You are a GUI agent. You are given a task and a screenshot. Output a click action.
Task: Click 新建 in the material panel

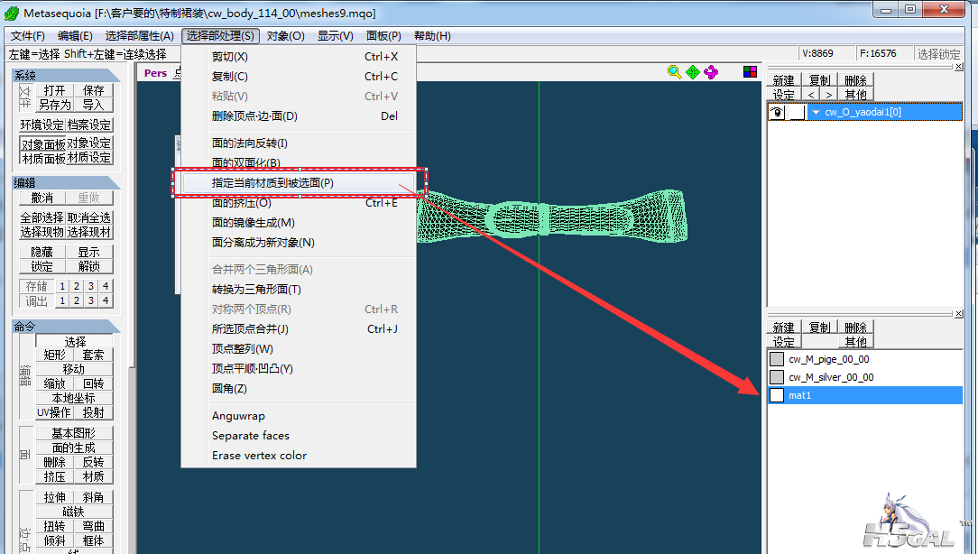(x=783, y=328)
